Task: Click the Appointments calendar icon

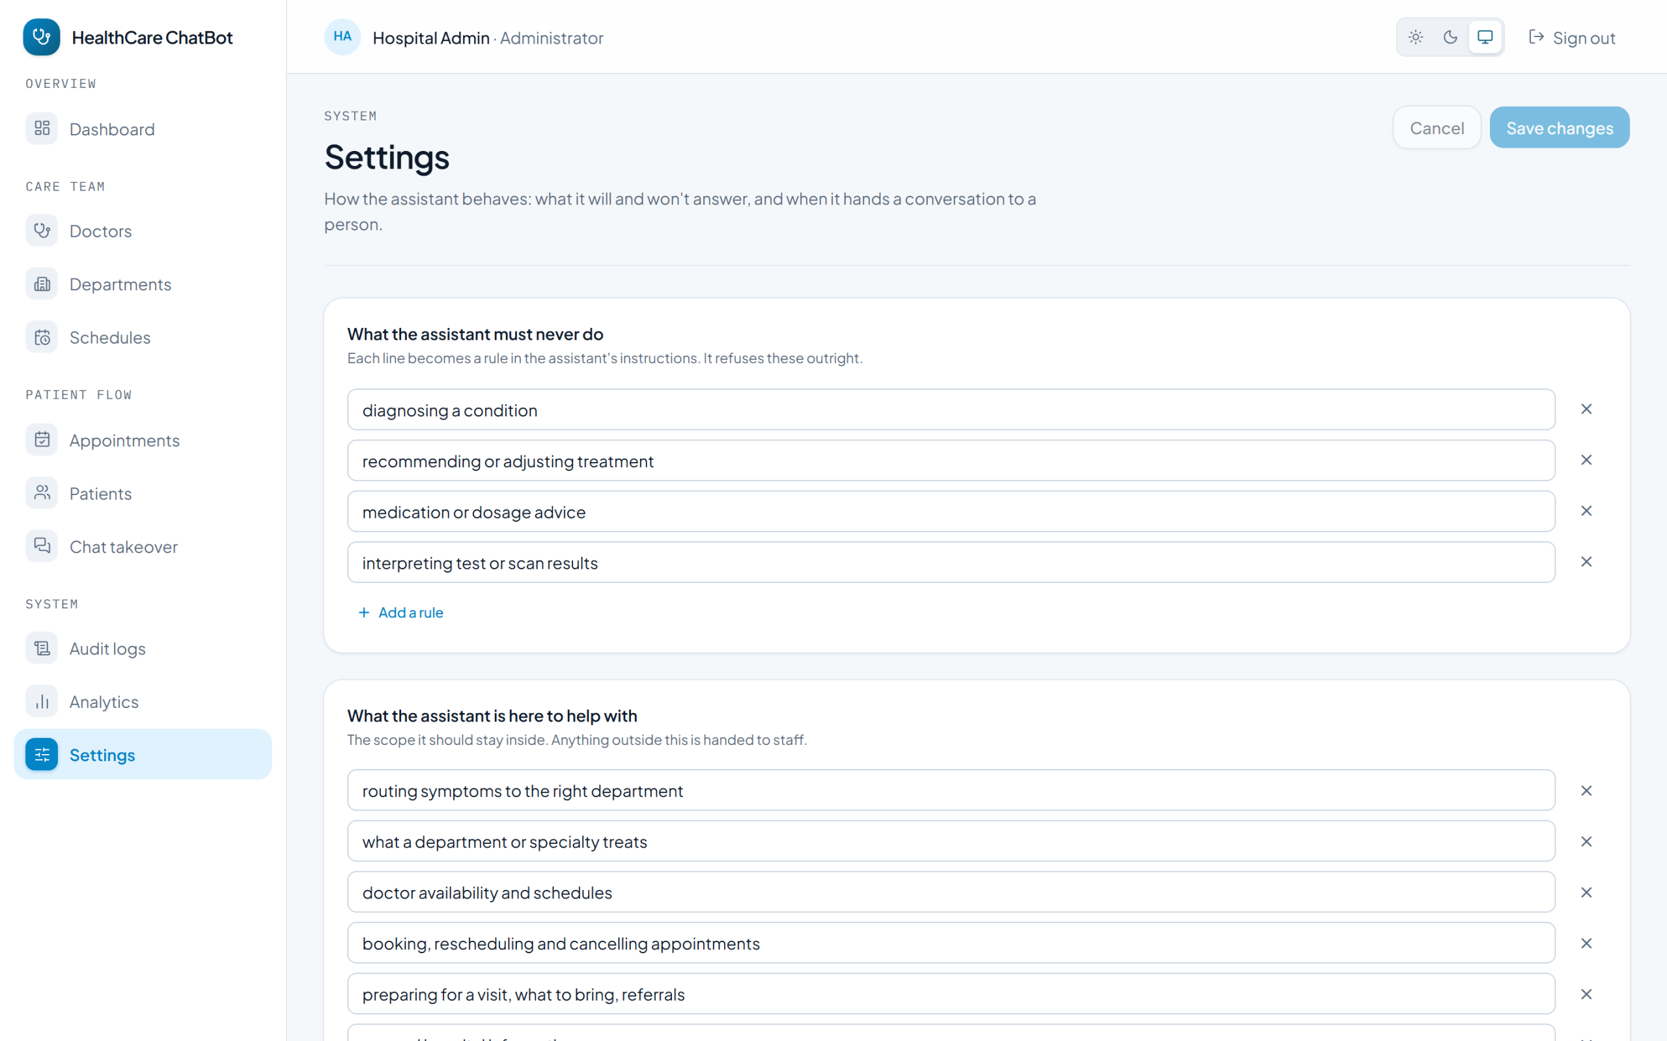Action: click(x=42, y=439)
